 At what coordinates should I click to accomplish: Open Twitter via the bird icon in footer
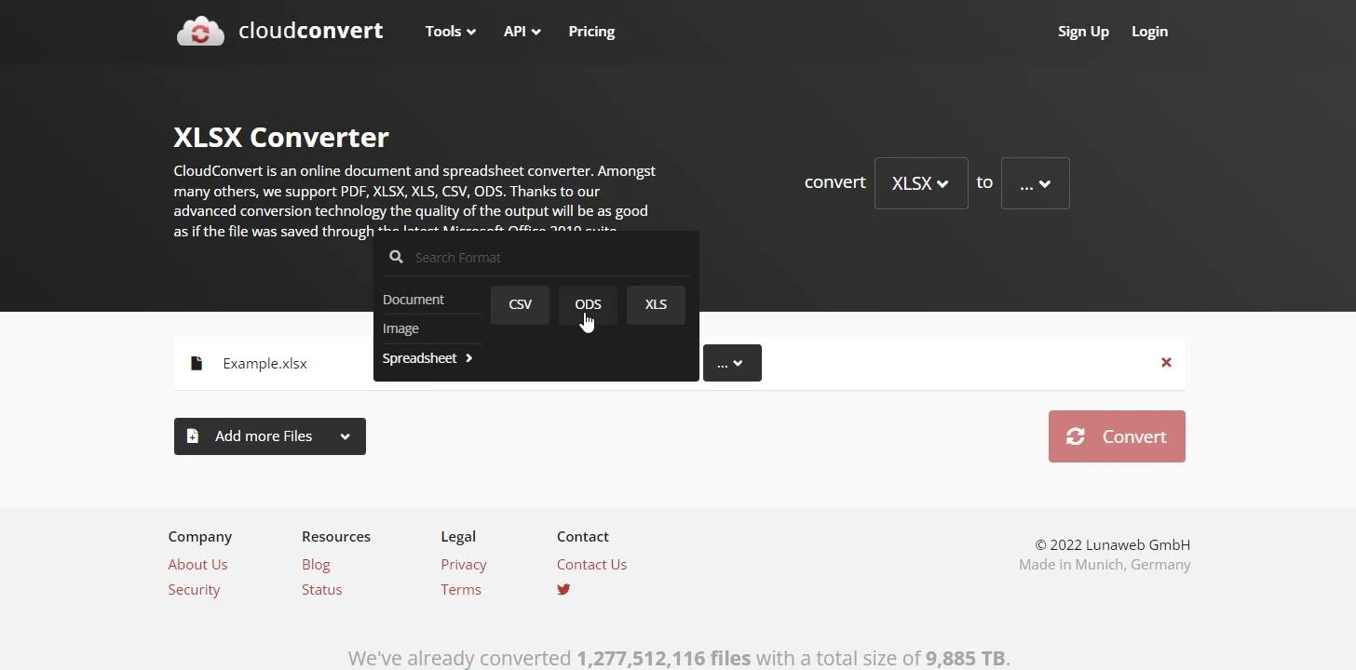click(x=563, y=589)
